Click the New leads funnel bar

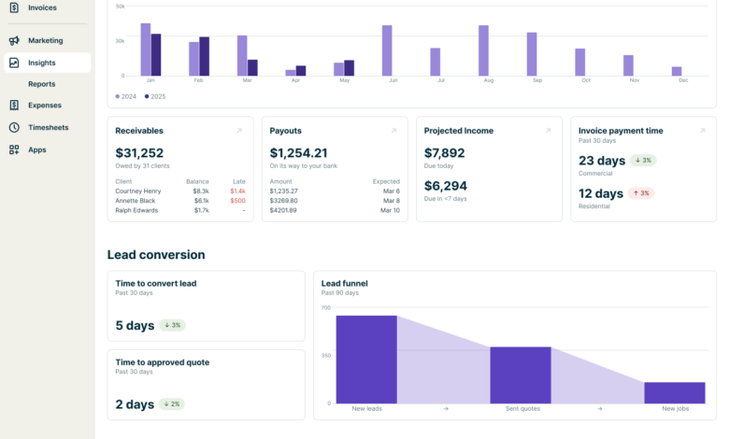(366, 359)
